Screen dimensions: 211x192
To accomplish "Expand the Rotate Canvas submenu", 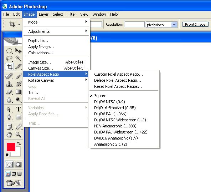I will (56, 80).
